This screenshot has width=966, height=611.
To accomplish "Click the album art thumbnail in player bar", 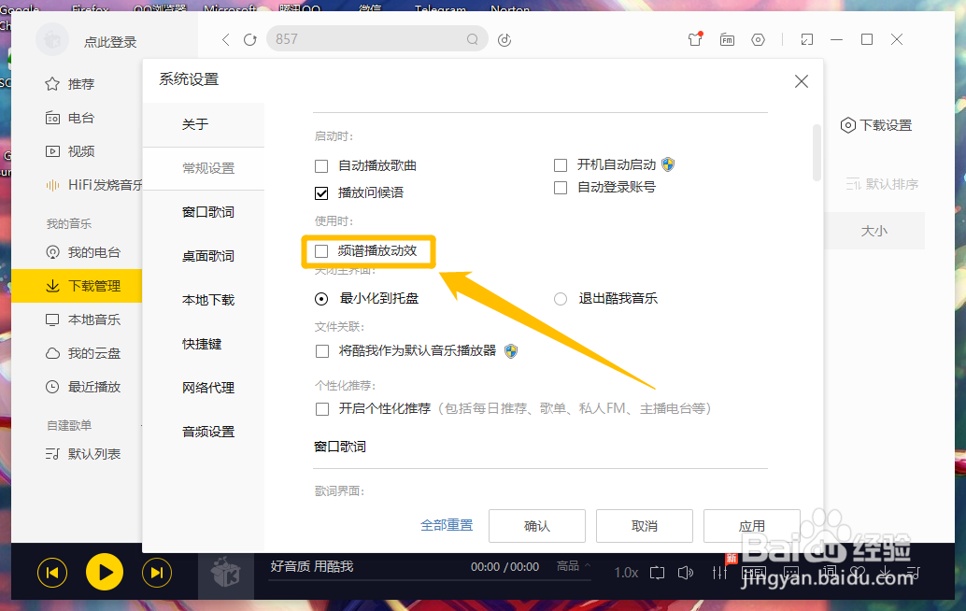I will click(x=225, y=573).
